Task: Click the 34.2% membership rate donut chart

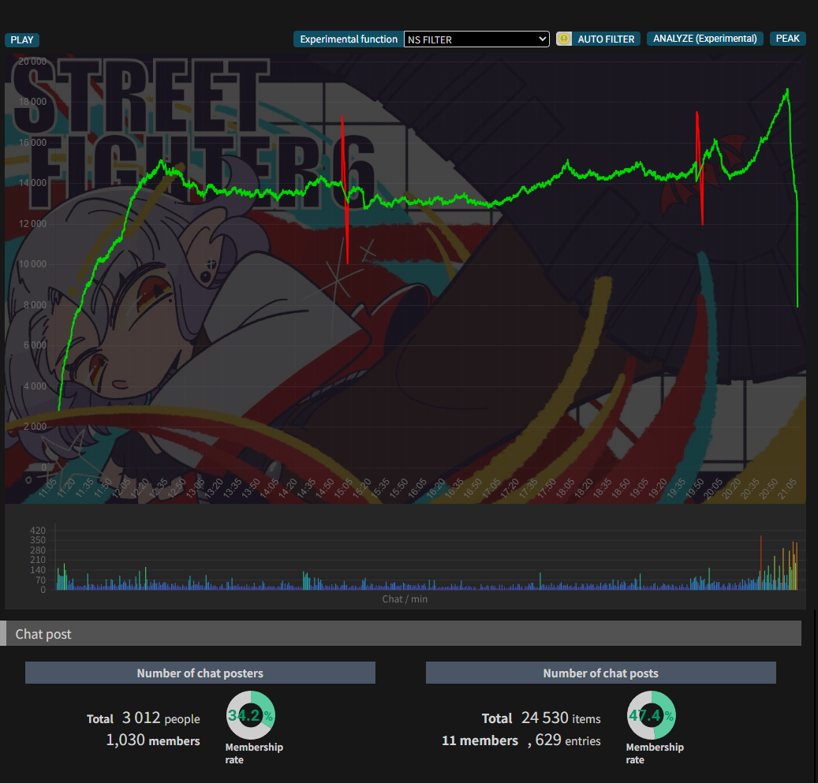Action: point(251,715)
